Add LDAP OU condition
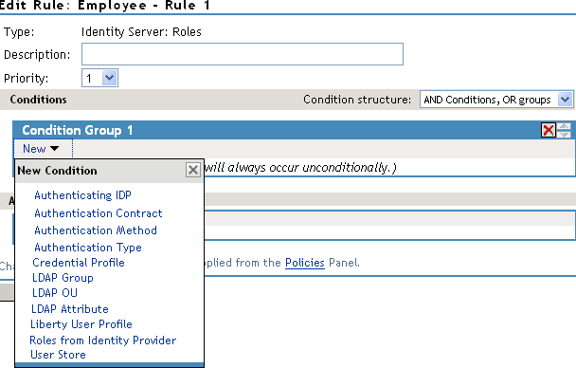The height and width of the screenshot is (368, 576). pos(55,293)
